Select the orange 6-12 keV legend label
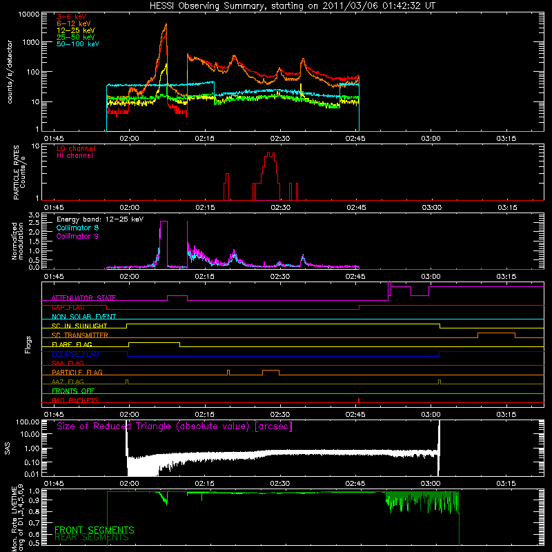 click(x=74, y=23)
